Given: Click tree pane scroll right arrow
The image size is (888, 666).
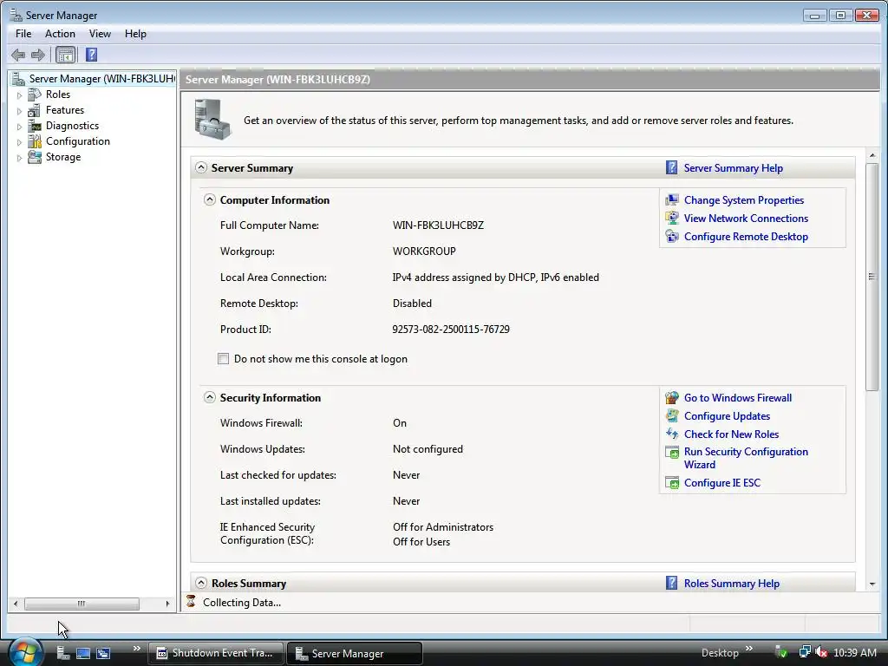Looking at the screenshot, I should (x=167, y=604).
